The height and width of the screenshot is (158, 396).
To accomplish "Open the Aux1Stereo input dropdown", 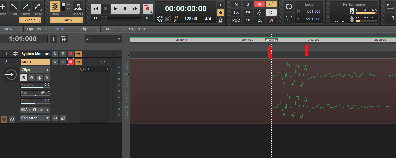I will pyautogui.click(x=35, y=110).
